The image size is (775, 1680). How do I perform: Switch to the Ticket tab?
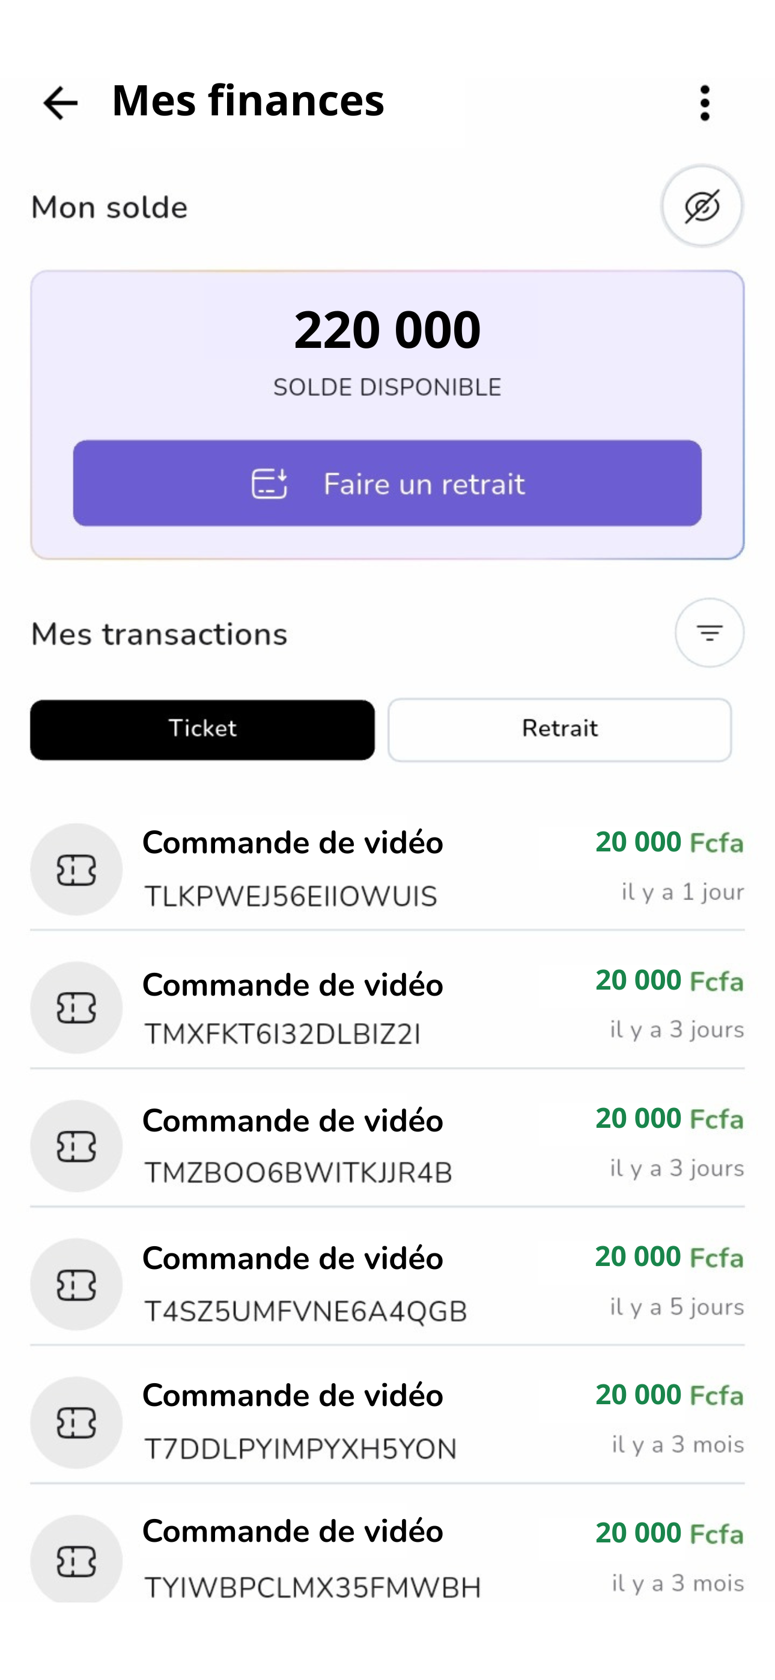pyautogui.click(x=202, y=729)
